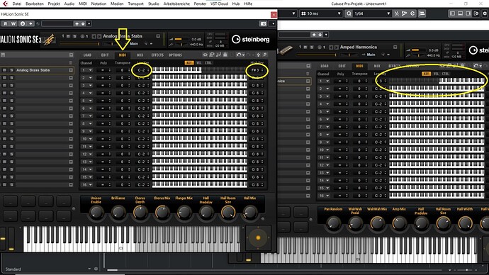The height and width of the screenshot is (275, 489).
Task: Click the alignment icon right of quantize tools
Action: click(422, 13)
